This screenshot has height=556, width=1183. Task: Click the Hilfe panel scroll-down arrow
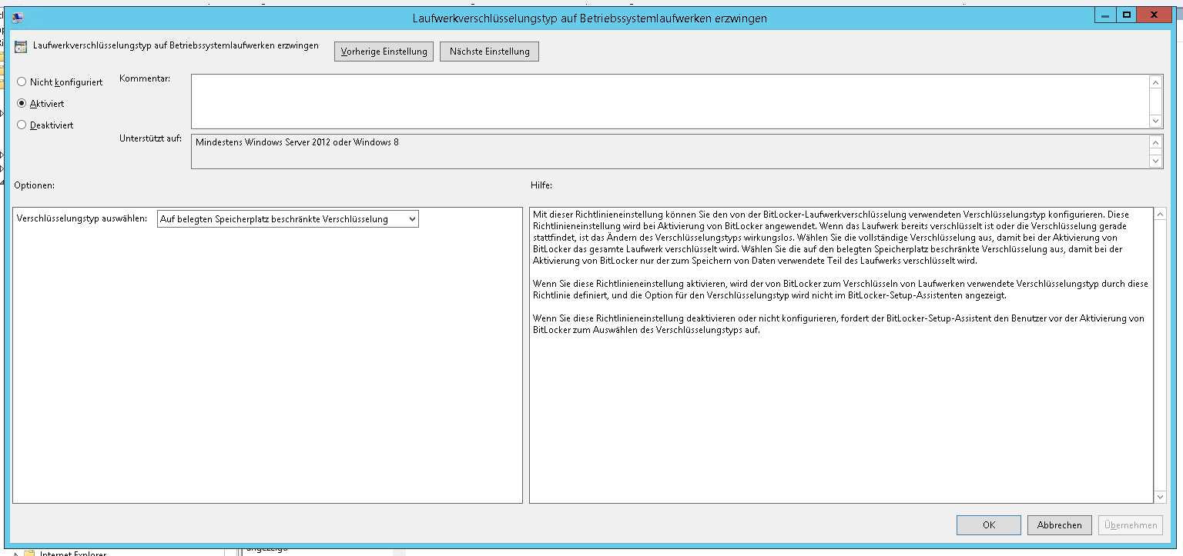click(1160, 497)
